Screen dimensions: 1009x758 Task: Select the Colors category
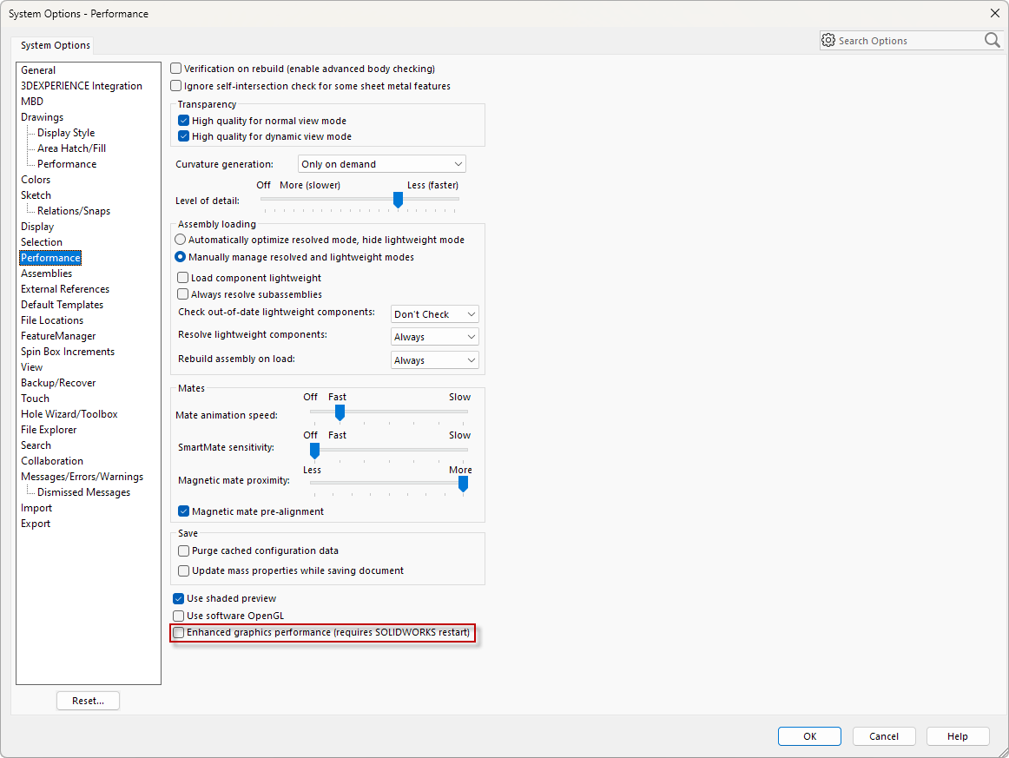point(36,179)
